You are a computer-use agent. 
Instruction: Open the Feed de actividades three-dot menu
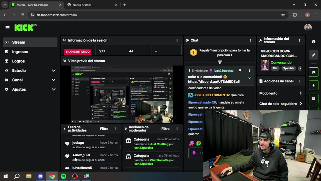[116, 129]
